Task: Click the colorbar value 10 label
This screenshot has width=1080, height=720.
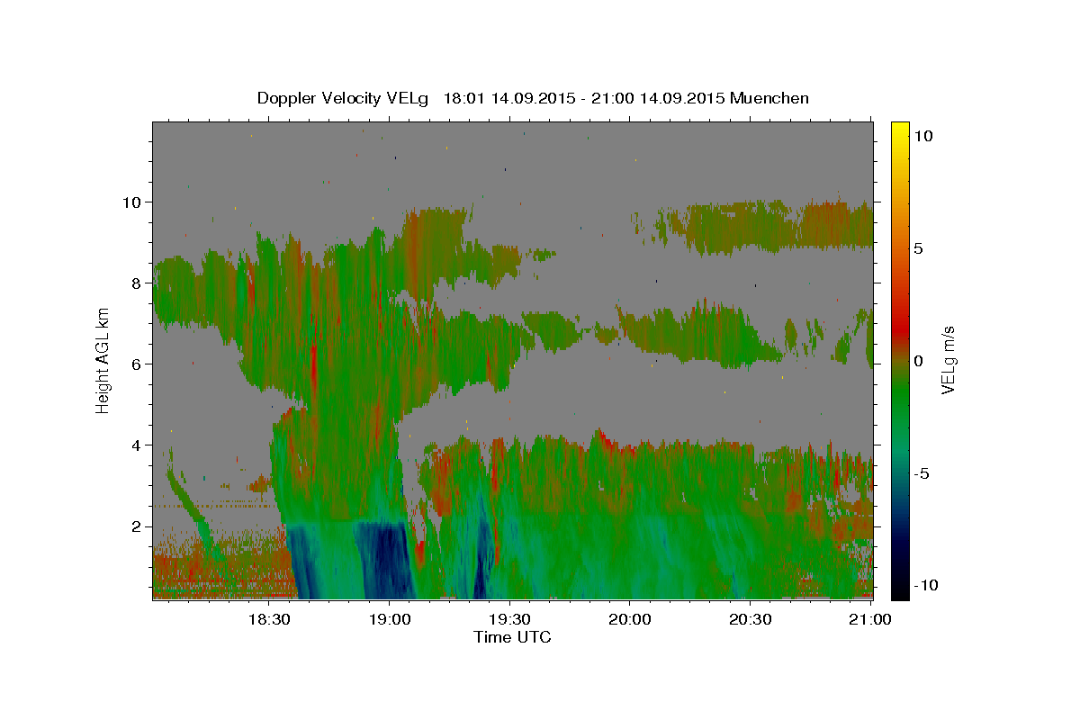Action: point(922,136)
